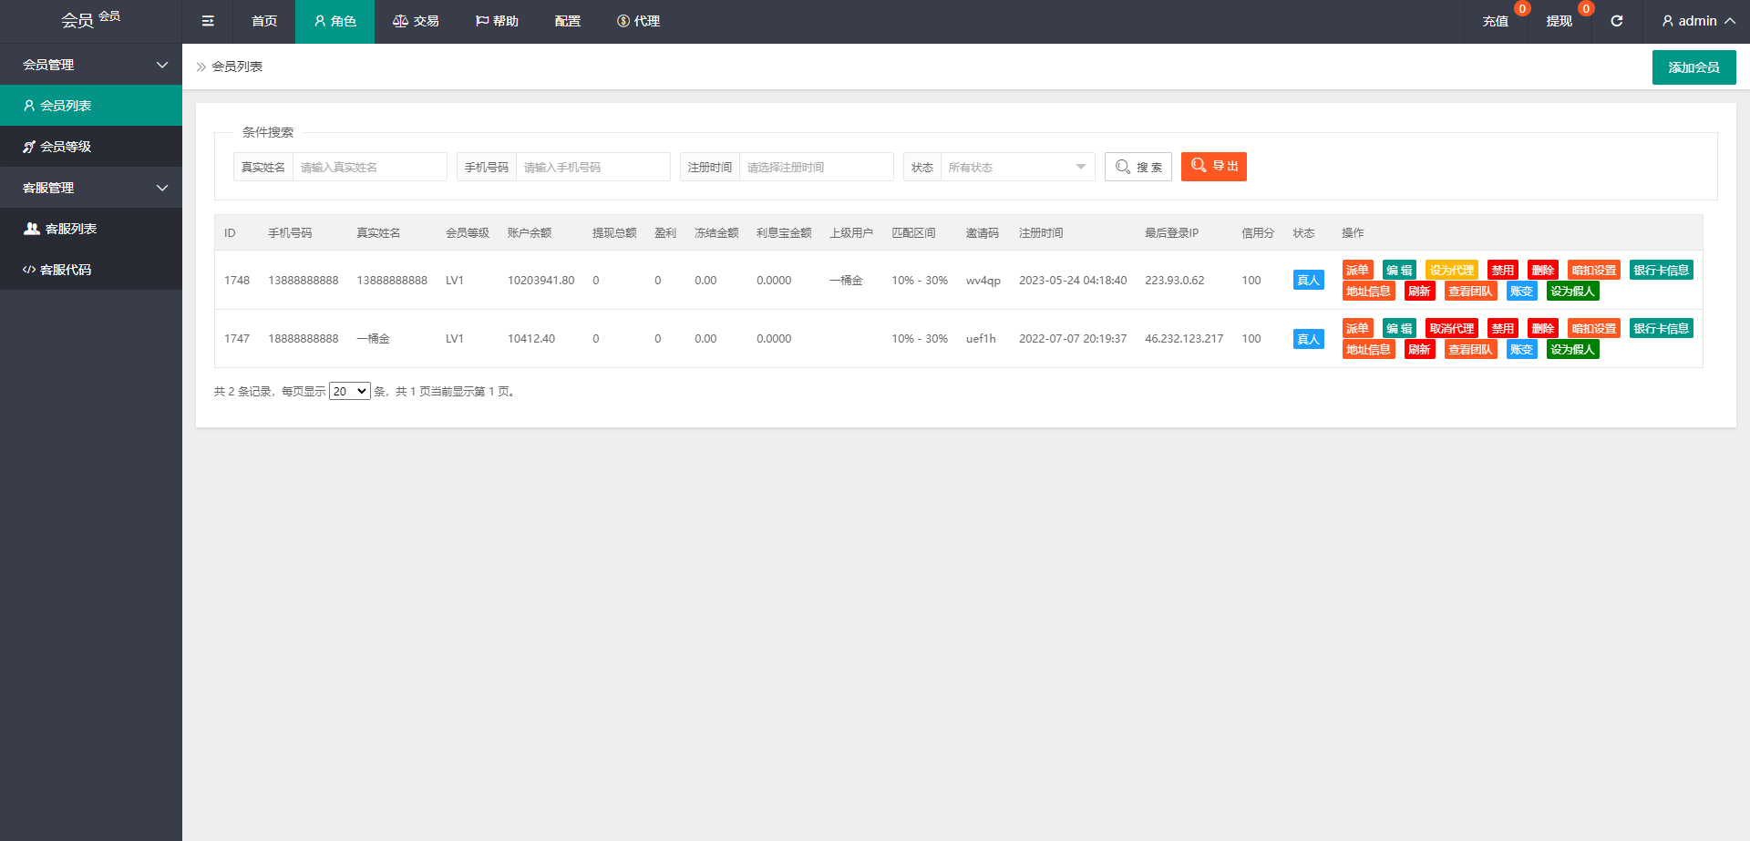This screenshot has height=841, width=1750.
Task: Click the sidebar collapse hamburger icon
Action: (208, 21)
